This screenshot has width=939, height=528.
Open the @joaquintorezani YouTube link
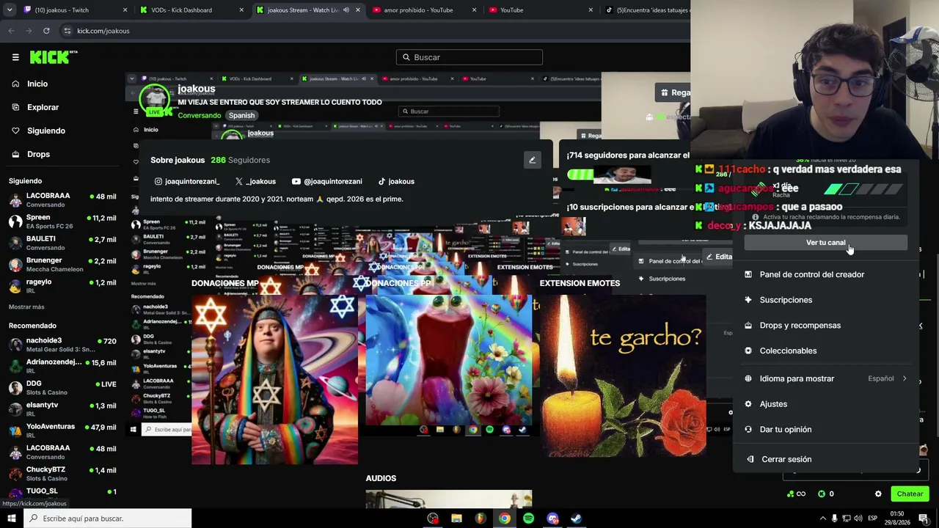[x=327, y=181]
